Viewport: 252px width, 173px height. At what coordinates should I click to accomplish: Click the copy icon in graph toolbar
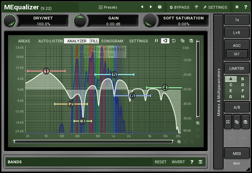point(183,41)
